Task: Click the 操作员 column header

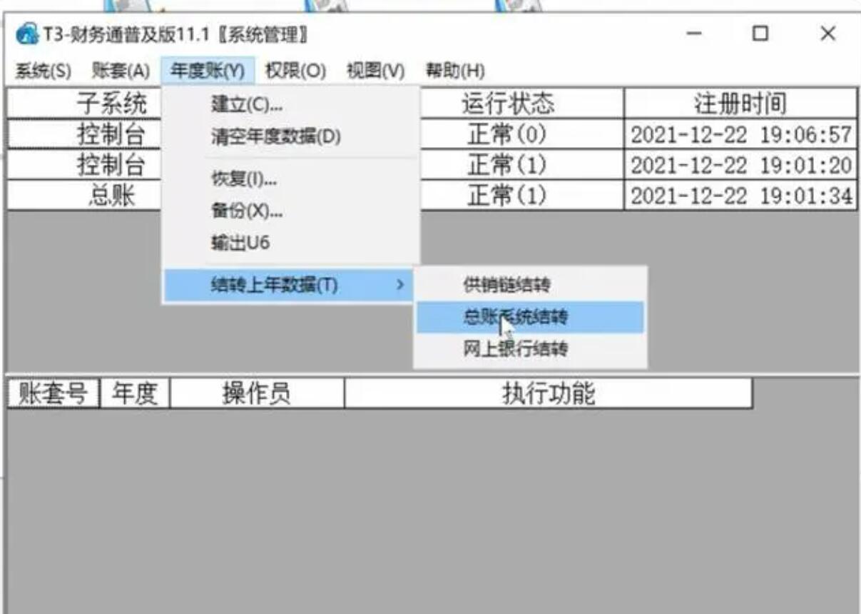Action: tap(257, 393)
